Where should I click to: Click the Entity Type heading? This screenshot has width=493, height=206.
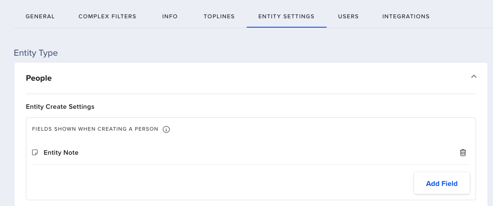pyautogui.click(x=36, y=53)
